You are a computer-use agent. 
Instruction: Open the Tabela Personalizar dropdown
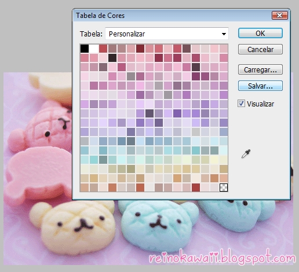click(167, 34)
